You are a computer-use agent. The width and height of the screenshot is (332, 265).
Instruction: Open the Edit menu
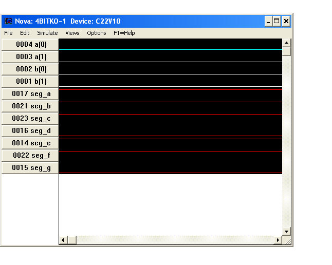[25, 33]
